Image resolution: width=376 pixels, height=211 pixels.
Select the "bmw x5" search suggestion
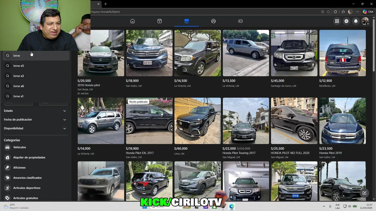(36, 66)
